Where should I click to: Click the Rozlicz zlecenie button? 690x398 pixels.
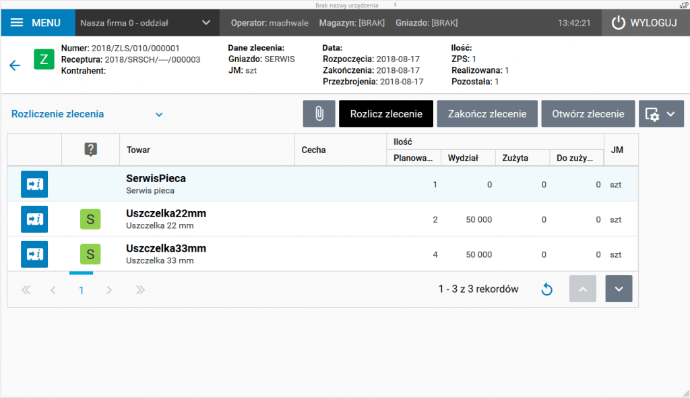pyautogui.click(x=386, y=114)
